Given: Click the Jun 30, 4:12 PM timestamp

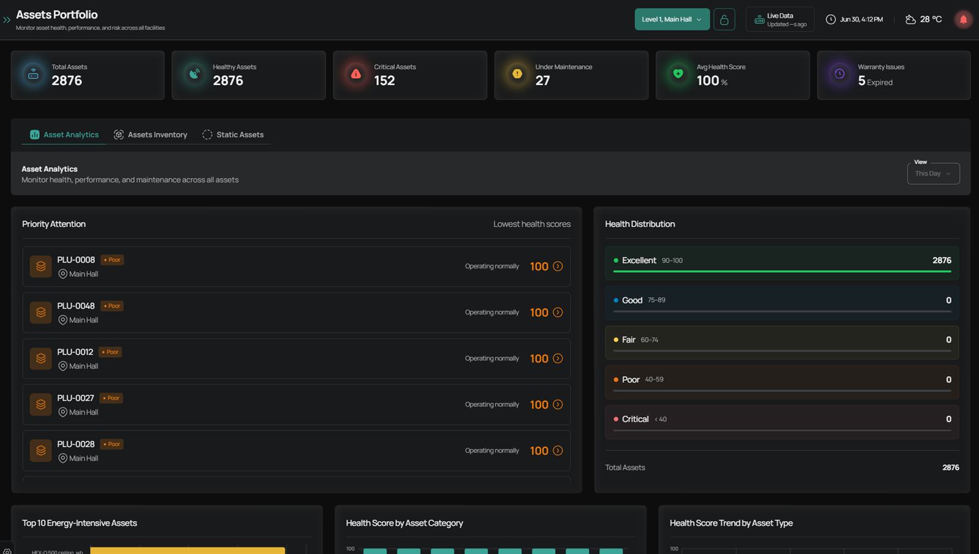Looking at the screenshot, I should pos(861,20).
